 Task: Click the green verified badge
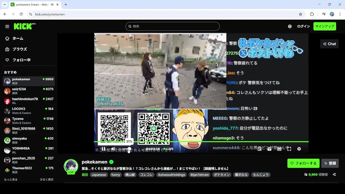tap(111, 162)
